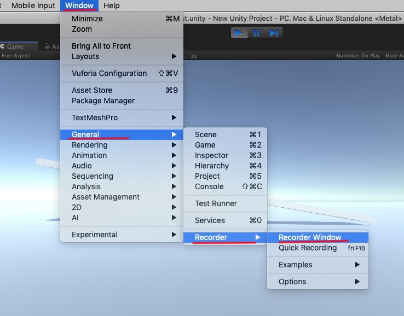Toggle Maximize On Play
This screenshot has height=316, width=404.
(x=358, y=56)
